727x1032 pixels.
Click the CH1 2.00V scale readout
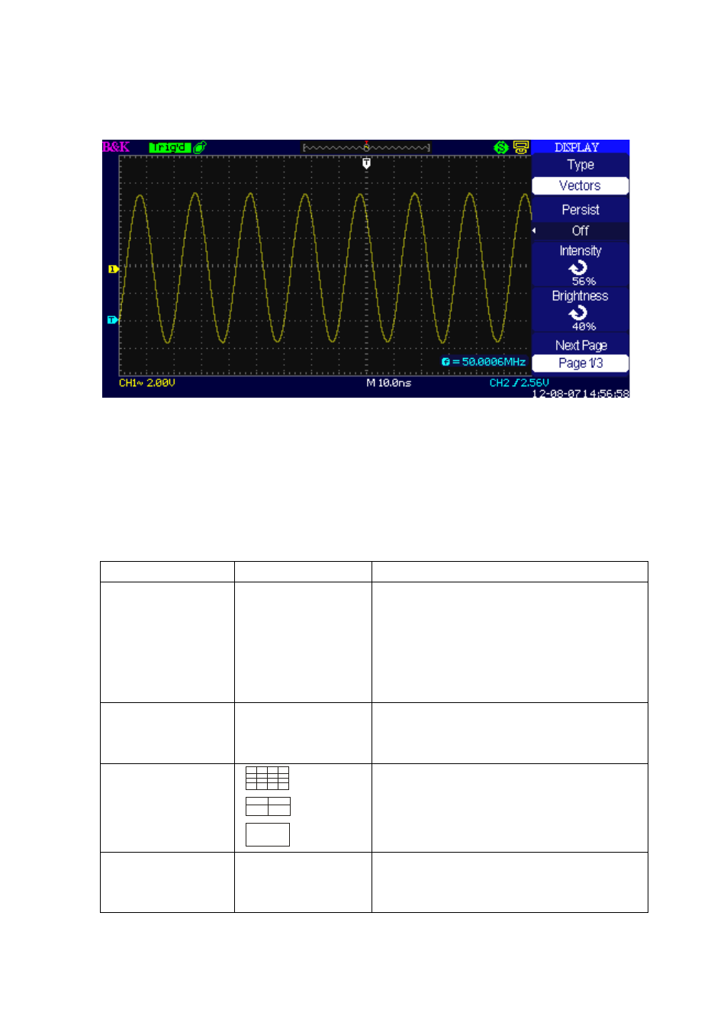coord(146,383)
